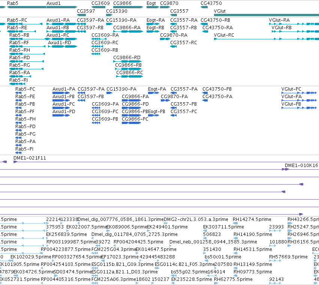
Task: Select the Axud1 gene bar
Action: [x=62, y=7]
